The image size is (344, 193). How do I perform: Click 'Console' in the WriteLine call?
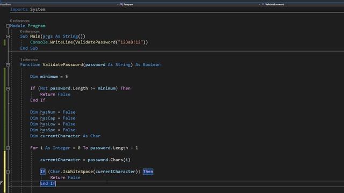[x=39, y=42]
